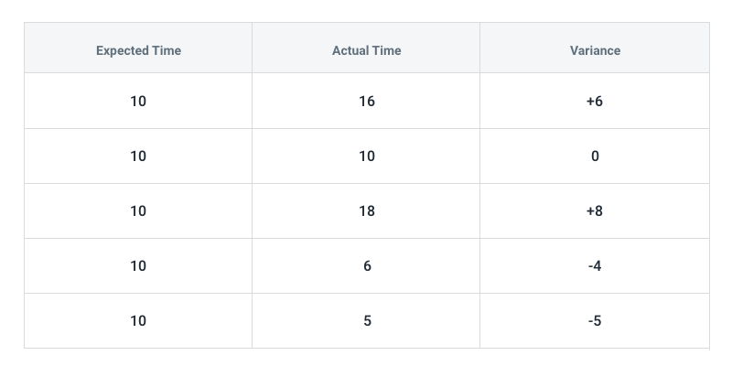The width and height of the screenshot is (732, 366).
Task: Select the actual time cell showing 16
Action: pyautogui.click(x=366, y=101)
